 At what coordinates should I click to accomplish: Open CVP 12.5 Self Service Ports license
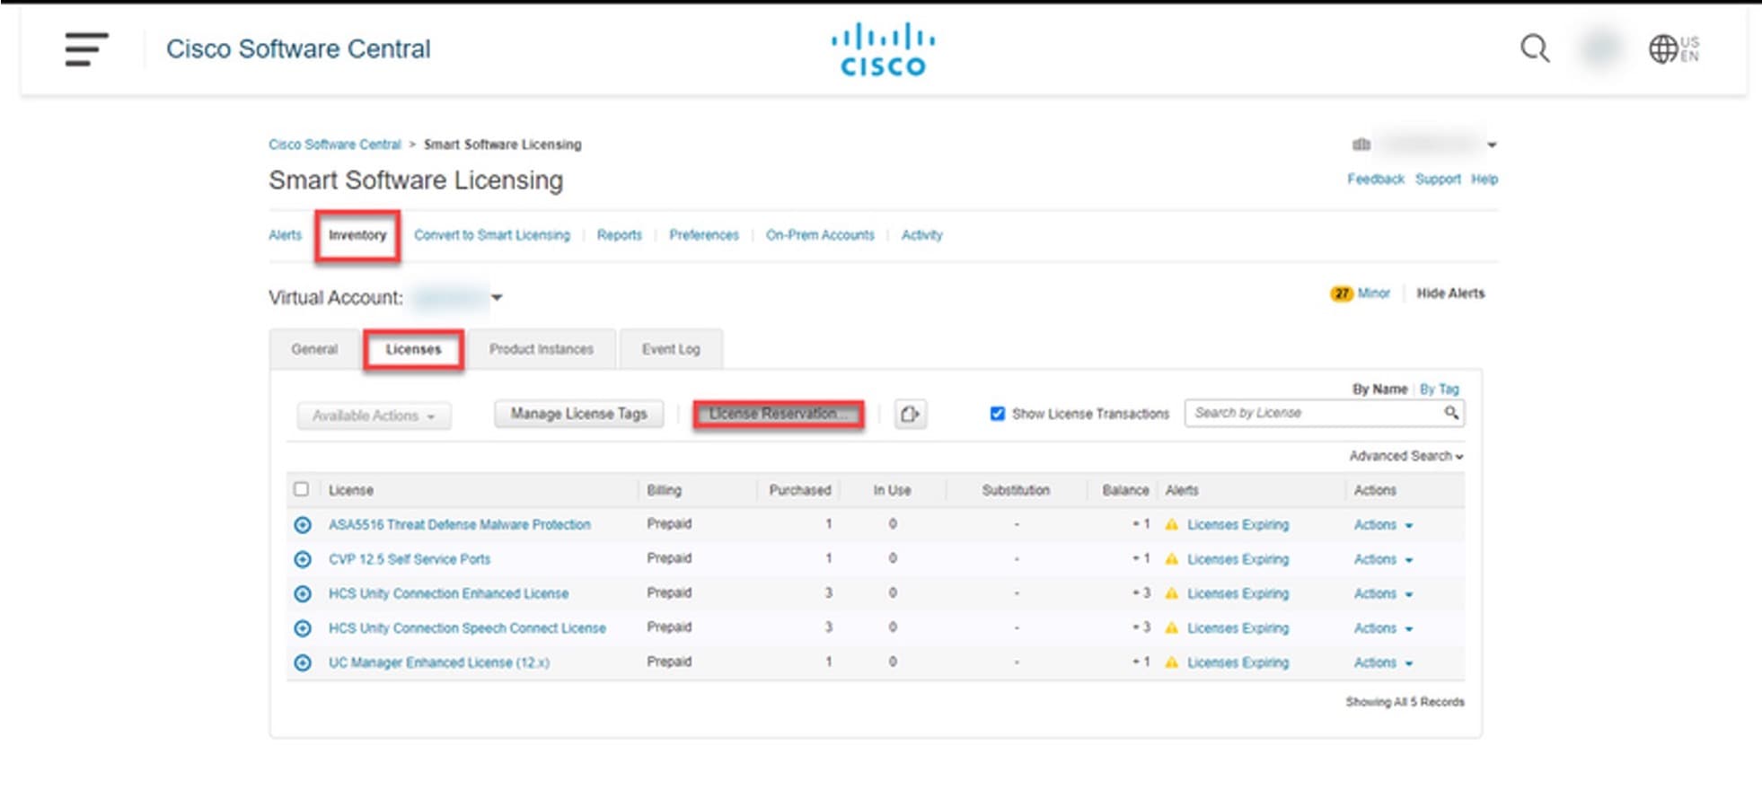pyautogui.click(x=410, y=559)
